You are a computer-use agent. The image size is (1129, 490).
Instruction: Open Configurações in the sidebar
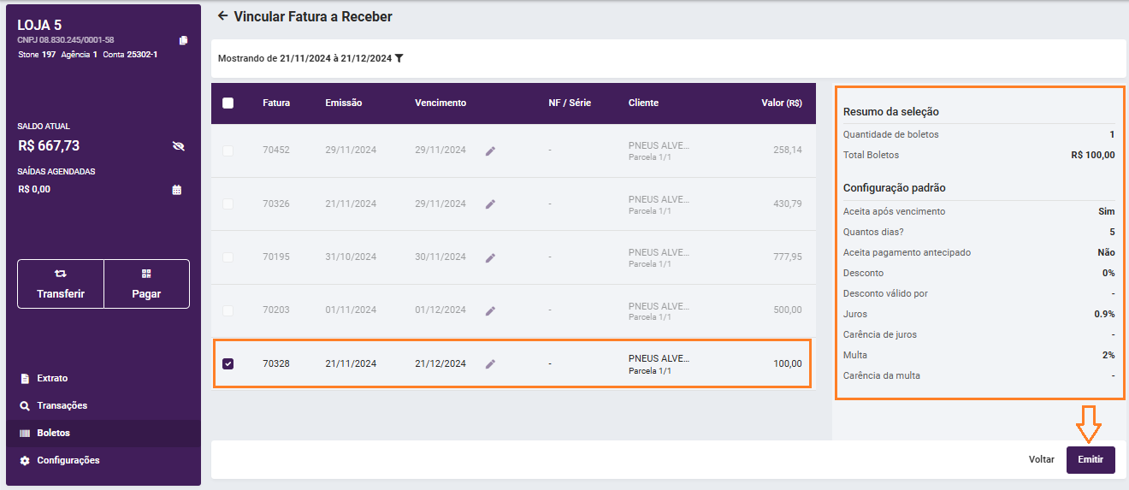tap(68, 460)
